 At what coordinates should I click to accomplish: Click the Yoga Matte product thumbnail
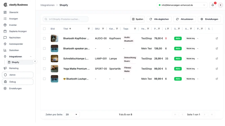(x=55, y=69)
